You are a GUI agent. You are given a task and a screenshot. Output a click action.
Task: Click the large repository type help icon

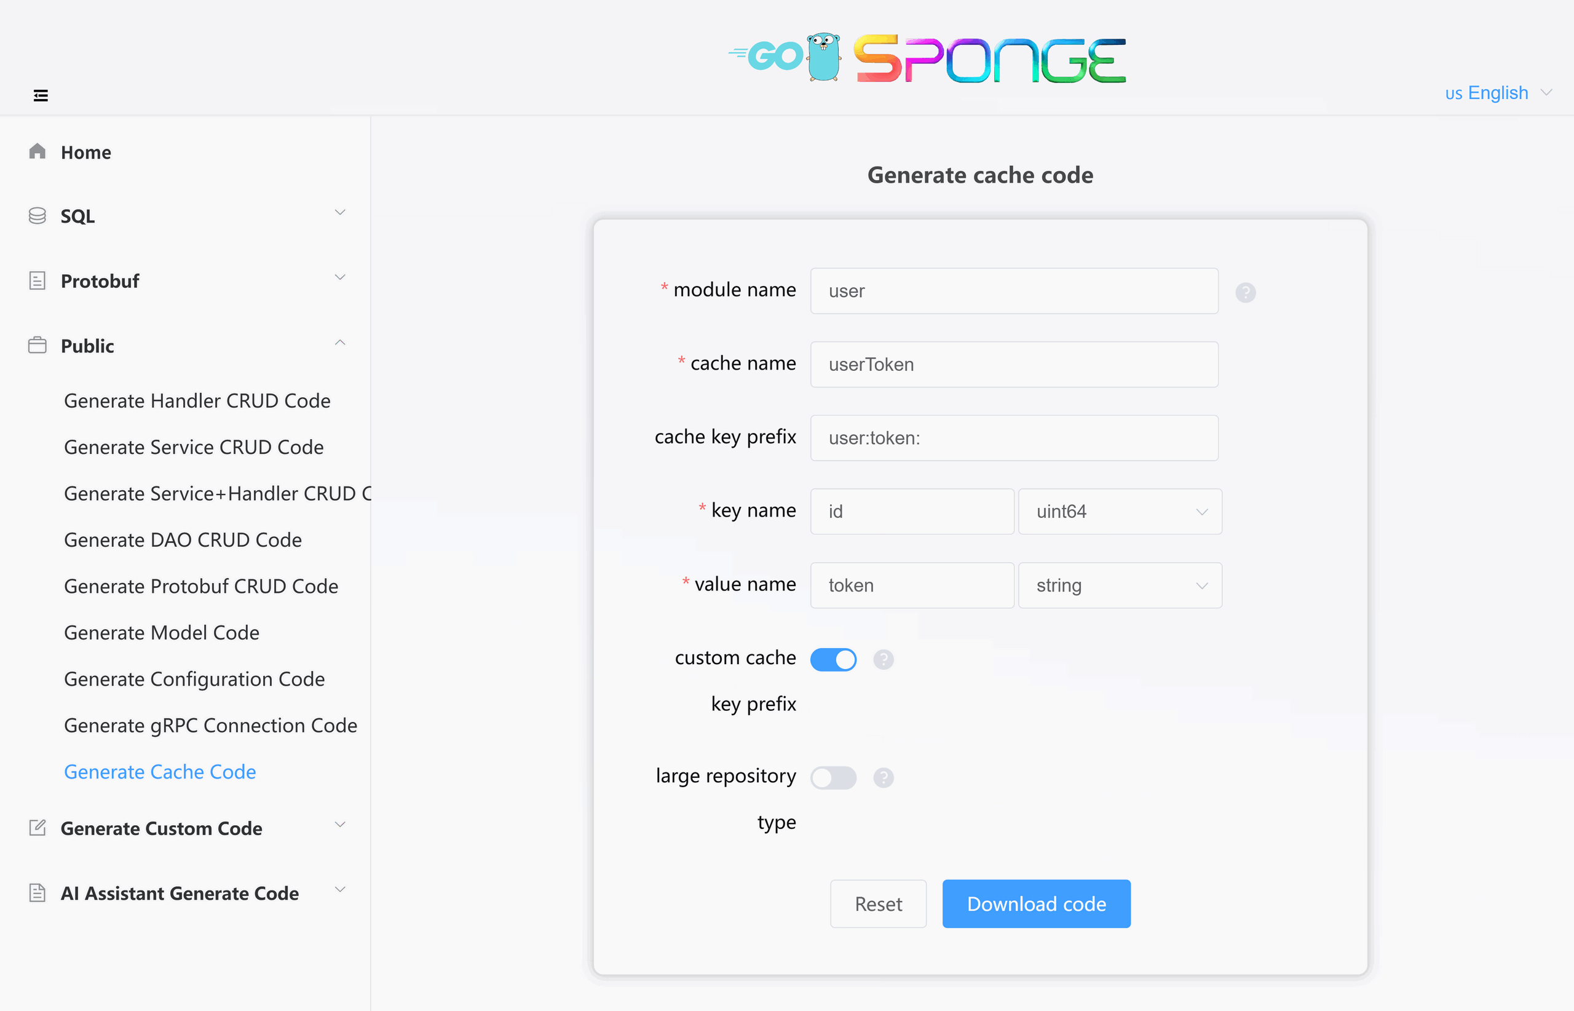(x=883, y=778)
